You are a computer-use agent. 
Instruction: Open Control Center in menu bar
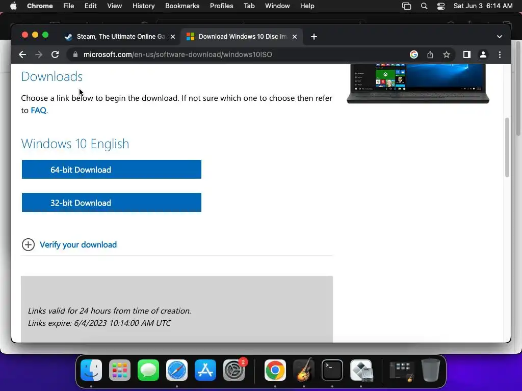click(441, 6)
